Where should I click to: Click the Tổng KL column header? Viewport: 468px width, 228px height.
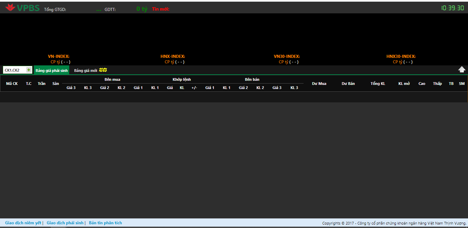tap(378, 84)
